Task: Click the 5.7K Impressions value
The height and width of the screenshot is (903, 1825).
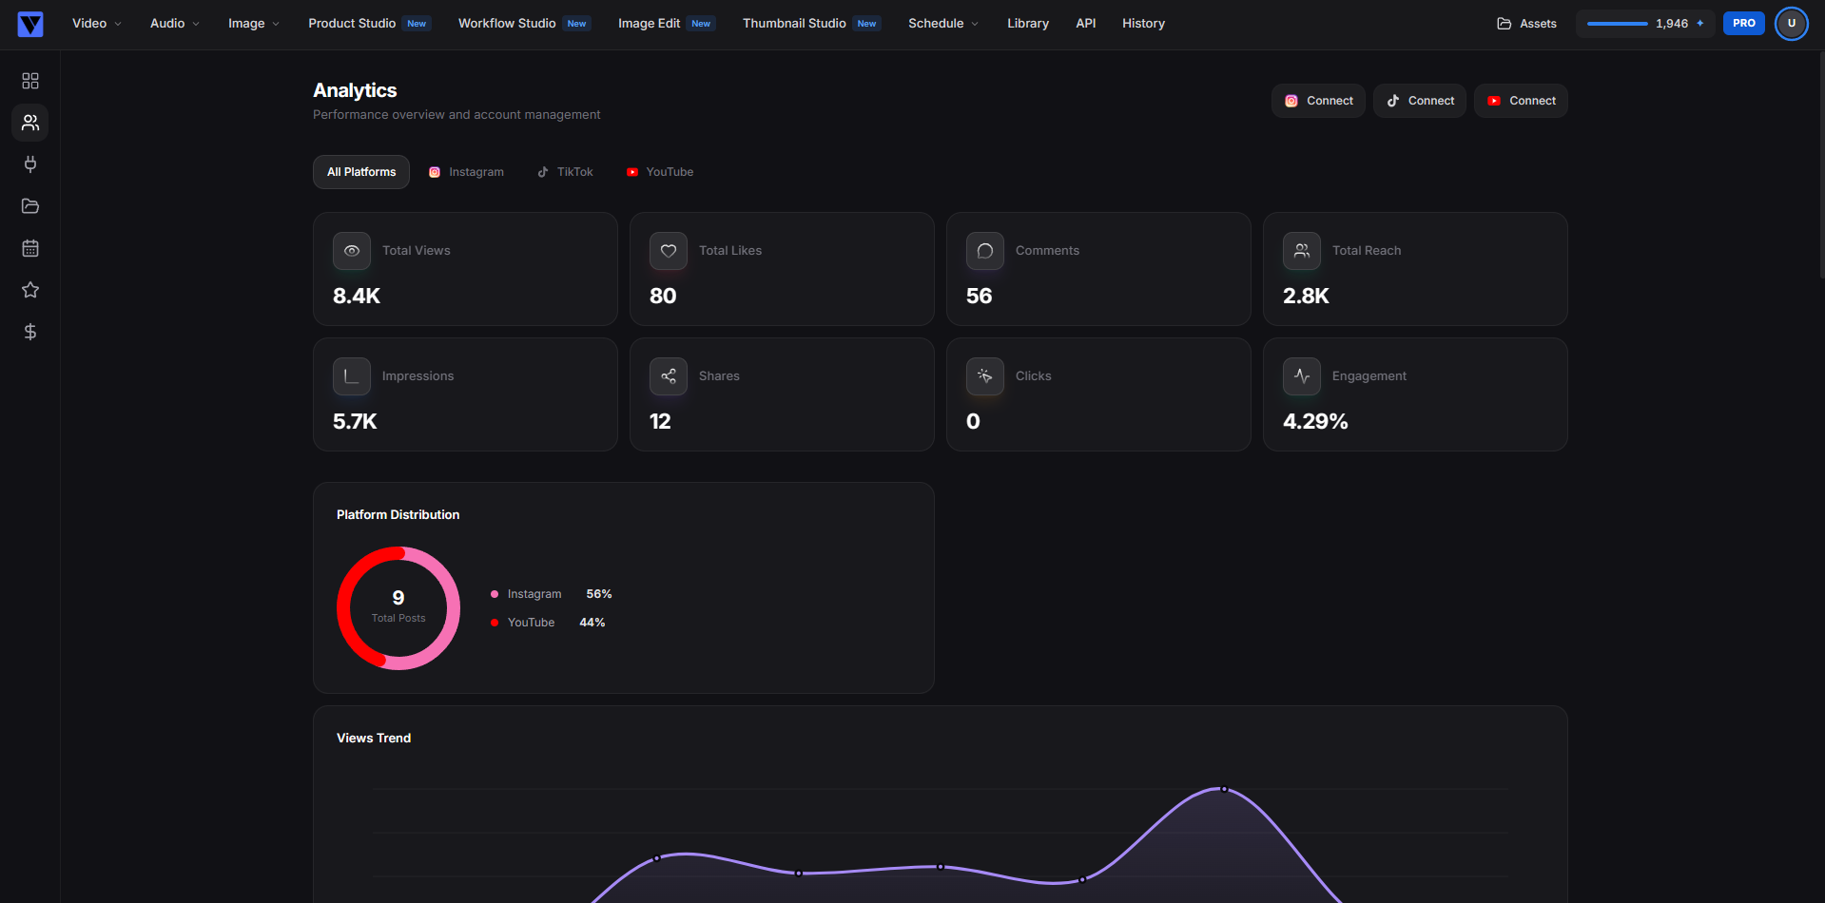Action: click(355, 421)
